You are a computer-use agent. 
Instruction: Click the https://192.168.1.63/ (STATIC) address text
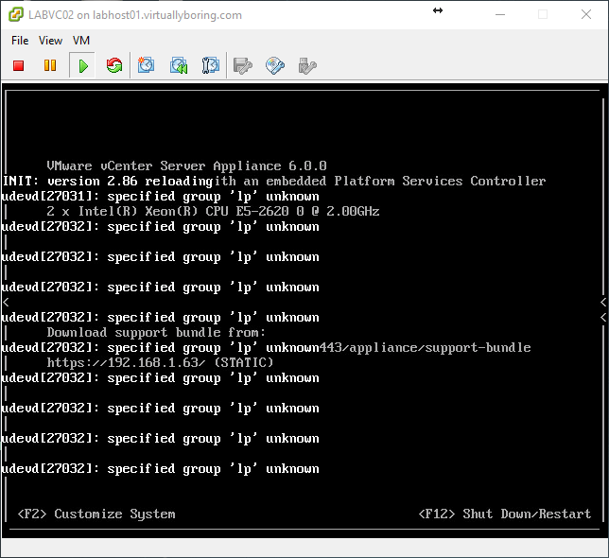[x=160, y=362]
